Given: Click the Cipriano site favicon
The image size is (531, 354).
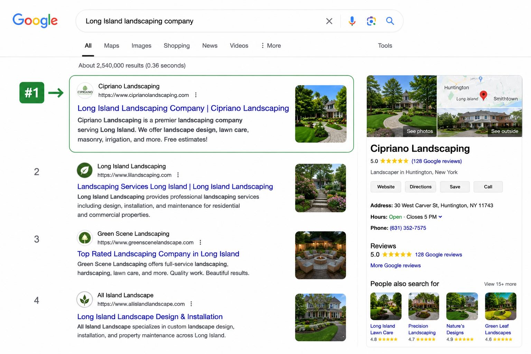Looking at the screenshot, I should (85, 91).
